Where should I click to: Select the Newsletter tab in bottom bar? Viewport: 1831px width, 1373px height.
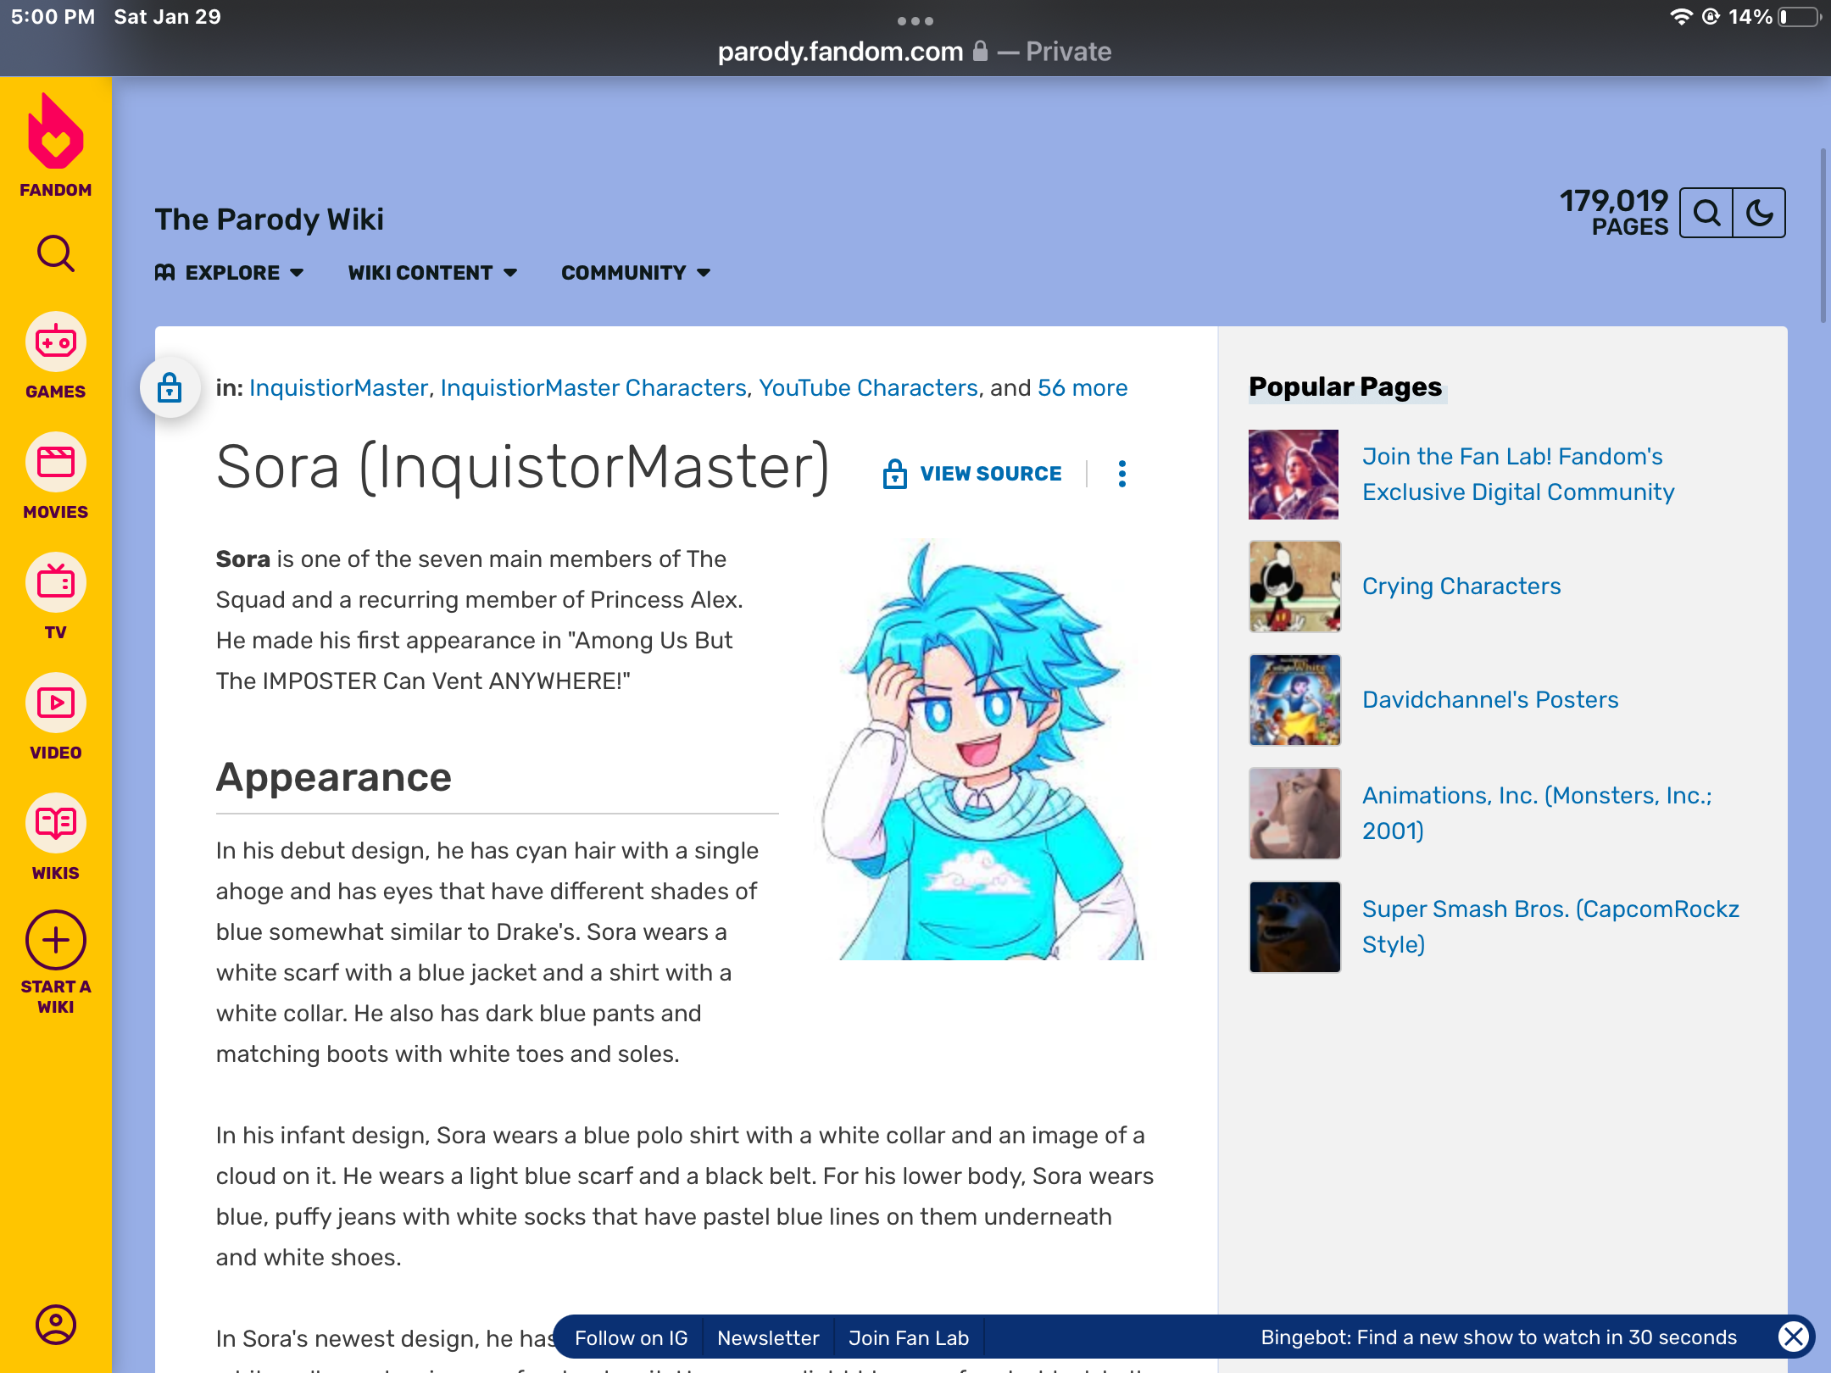coord(768,1337)
